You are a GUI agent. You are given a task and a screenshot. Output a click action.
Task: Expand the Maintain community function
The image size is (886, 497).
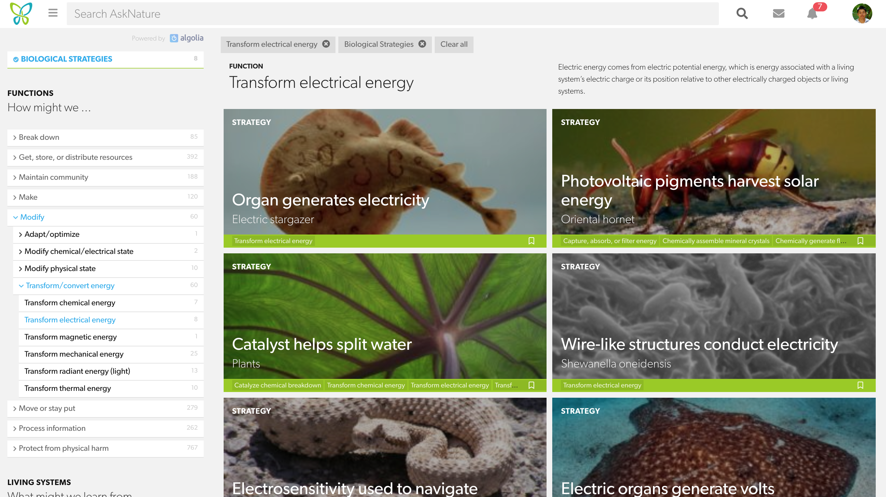coord(105,177)
